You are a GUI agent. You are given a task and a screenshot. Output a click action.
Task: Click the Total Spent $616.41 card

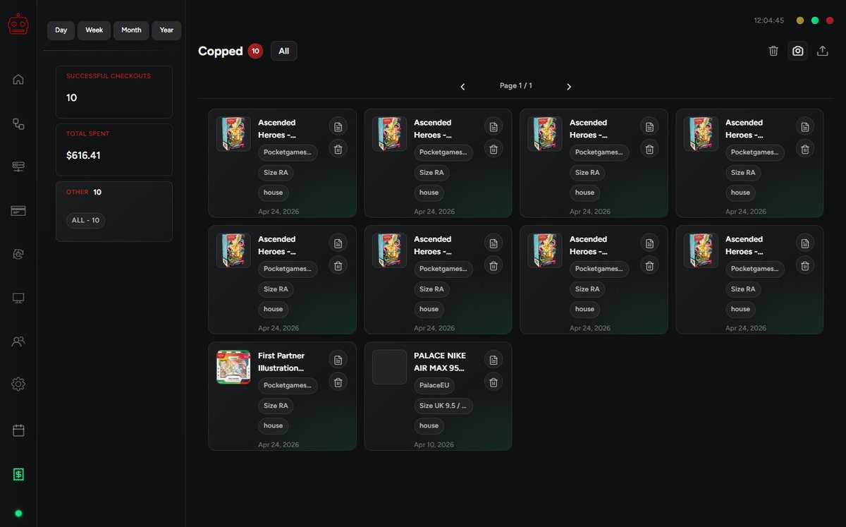click(x=114, y=150)
